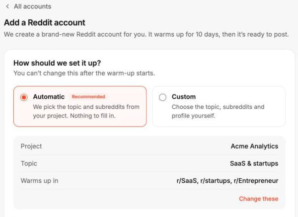Click the back chevron beside All accounts
Screen dimensions: 298x217
click(x=8, y=6)
